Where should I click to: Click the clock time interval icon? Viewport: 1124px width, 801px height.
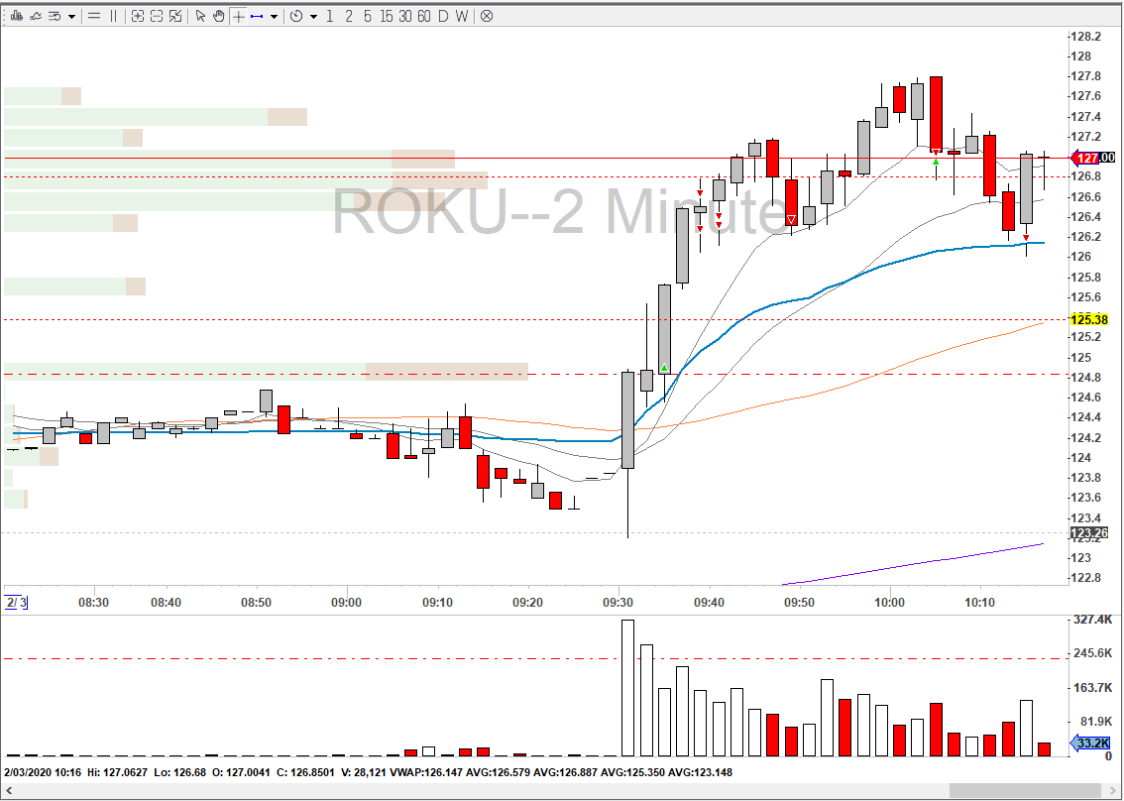click(296, 16)
